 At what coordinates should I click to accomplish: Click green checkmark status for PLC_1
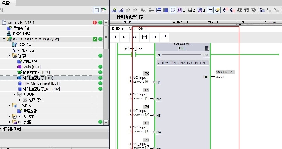(95, 39)
